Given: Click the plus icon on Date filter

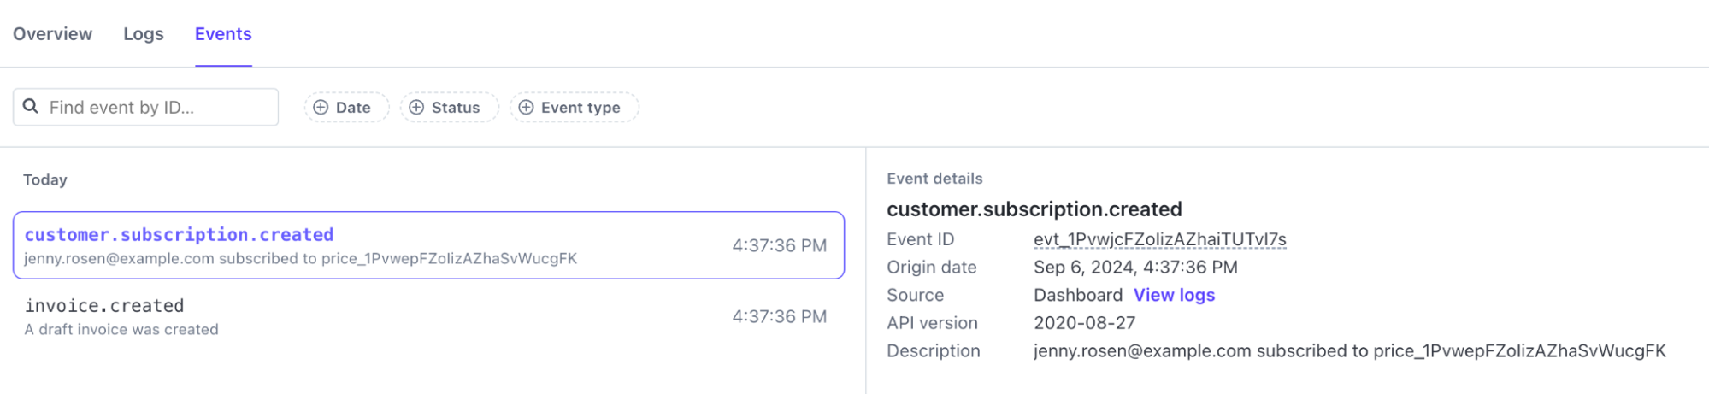Looking at the screenshot, I should (x=321, y=108).
